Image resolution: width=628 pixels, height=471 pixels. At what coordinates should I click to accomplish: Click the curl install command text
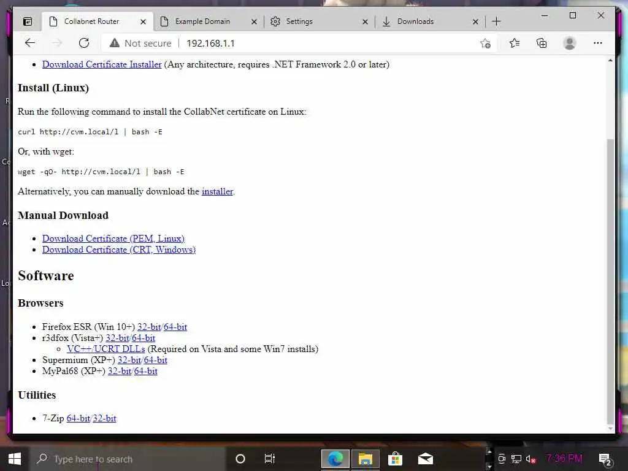click(x=90, y=132)
